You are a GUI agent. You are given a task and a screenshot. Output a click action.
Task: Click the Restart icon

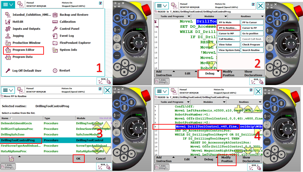point(55,71)
